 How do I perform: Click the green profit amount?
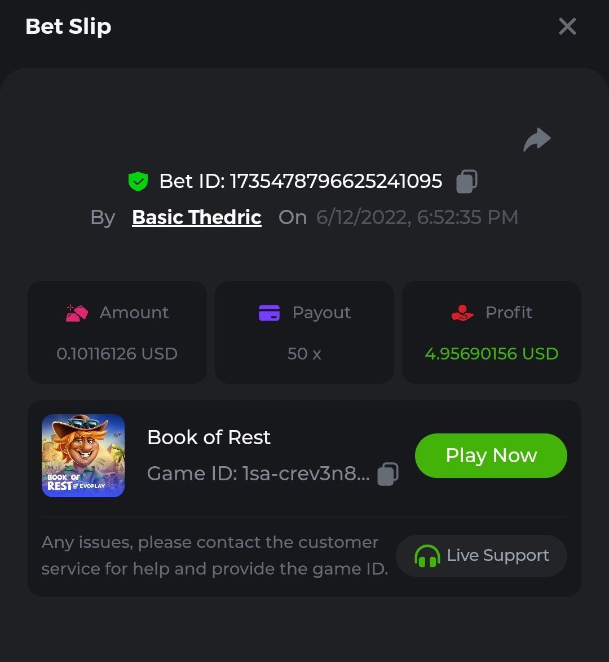coord(491,354)
